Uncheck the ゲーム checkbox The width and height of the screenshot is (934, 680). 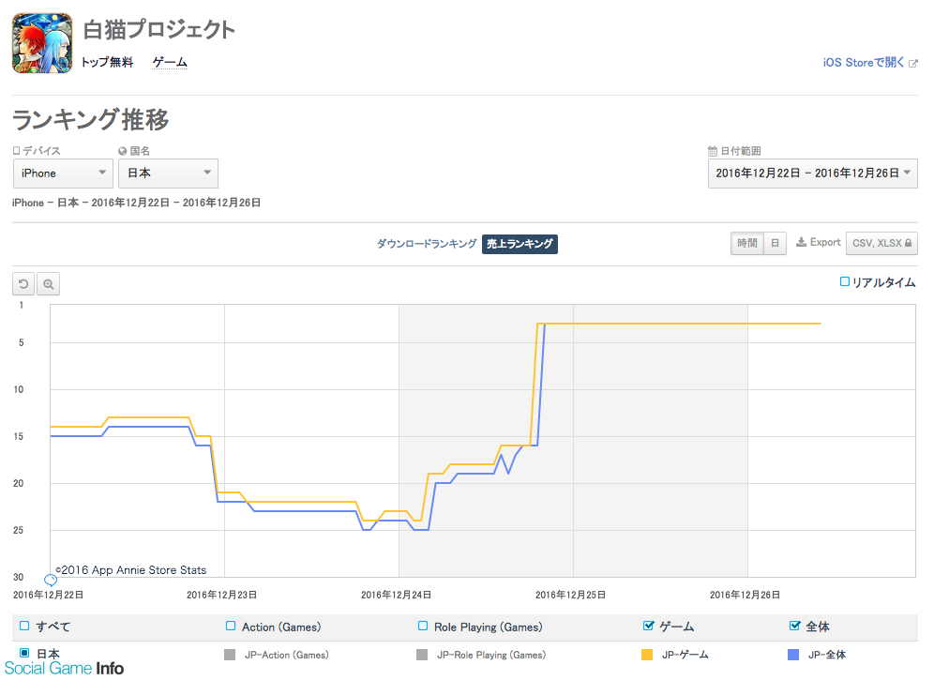[649, 626]
